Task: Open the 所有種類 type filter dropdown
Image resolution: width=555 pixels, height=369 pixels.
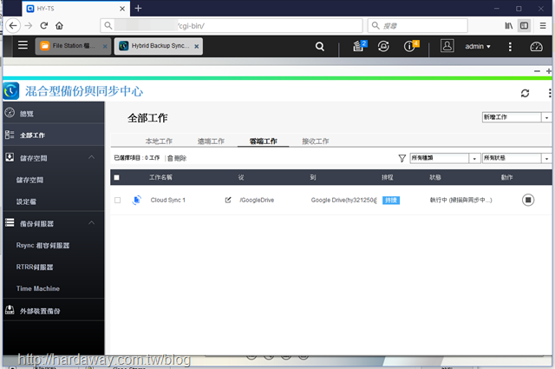Action: click(x=445, y=158)
